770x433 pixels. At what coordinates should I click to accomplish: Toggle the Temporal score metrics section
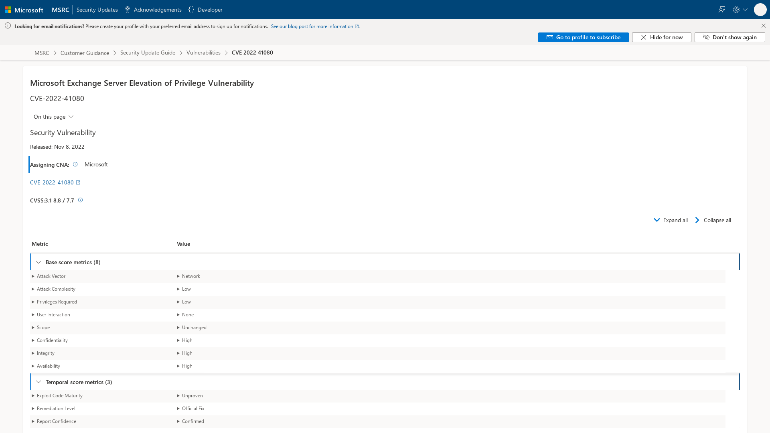click(38, 382)
